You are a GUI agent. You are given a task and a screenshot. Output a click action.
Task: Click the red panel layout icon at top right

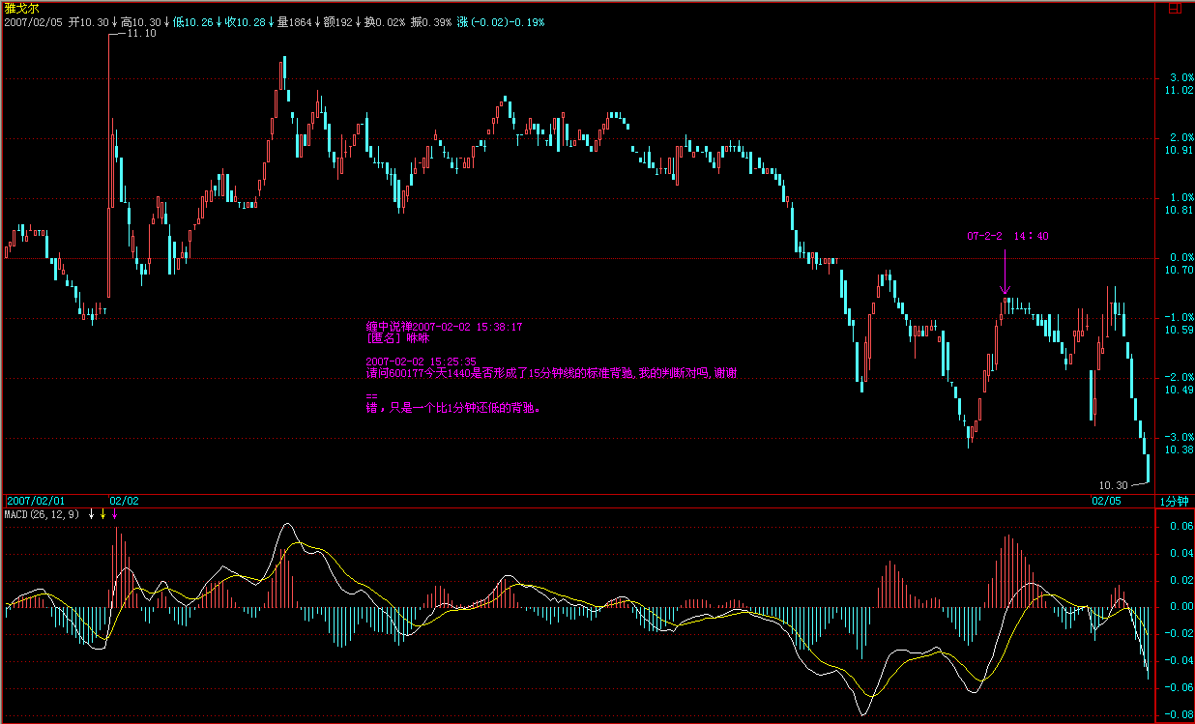coord(1175,8)
